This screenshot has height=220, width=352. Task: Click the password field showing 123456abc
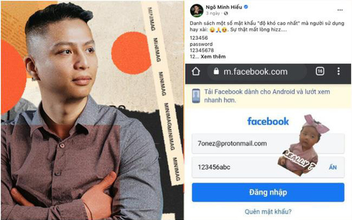268,167
